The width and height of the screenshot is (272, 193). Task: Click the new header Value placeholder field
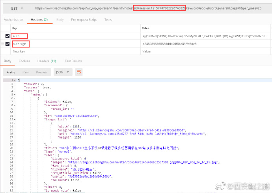205,51
